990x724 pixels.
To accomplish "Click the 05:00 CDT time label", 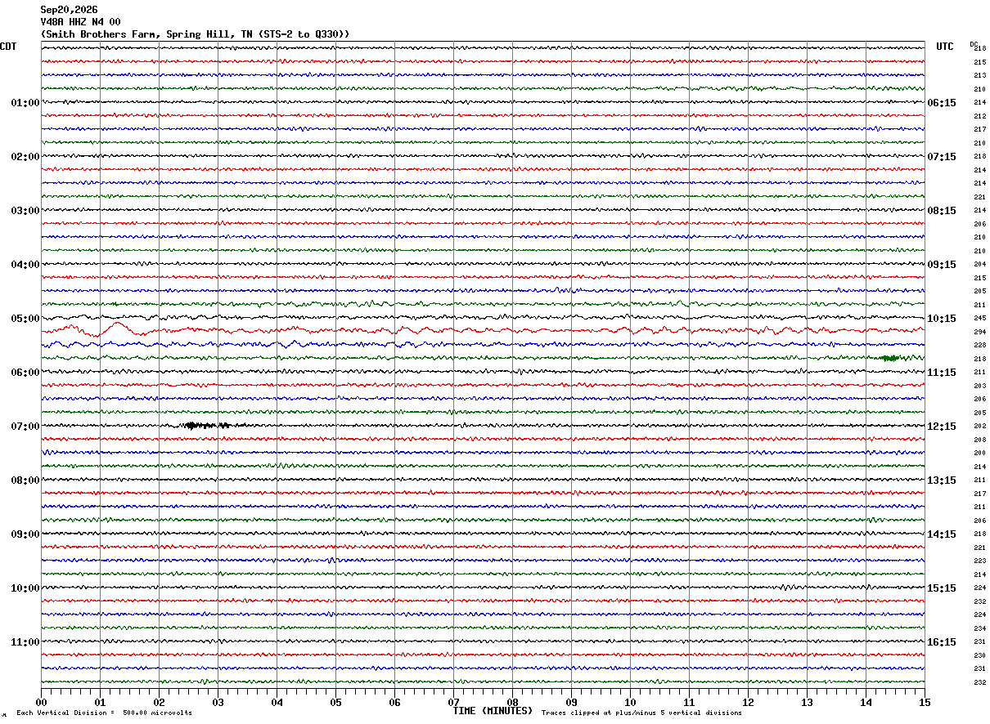I will [x=25, y=319].
